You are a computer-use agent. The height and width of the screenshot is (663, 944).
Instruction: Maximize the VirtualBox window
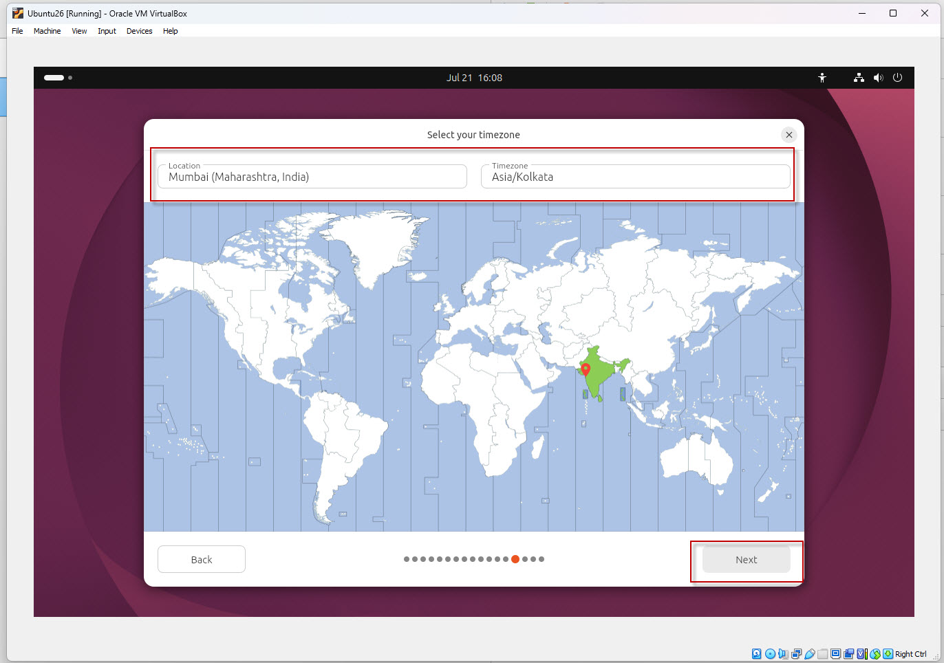point(893,13)
